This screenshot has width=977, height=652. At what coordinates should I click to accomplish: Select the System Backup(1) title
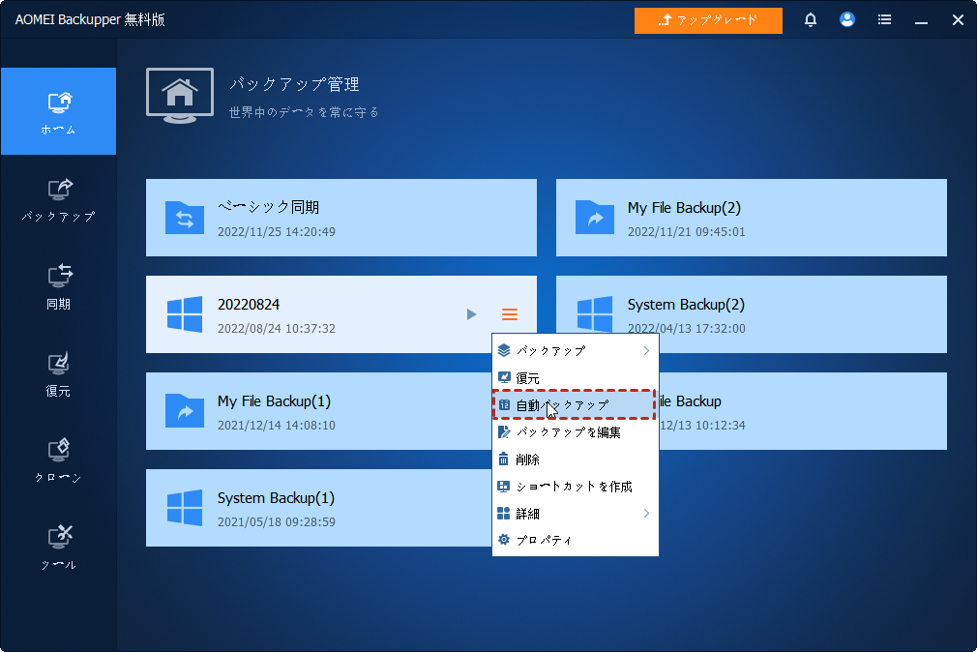(276, 497)
